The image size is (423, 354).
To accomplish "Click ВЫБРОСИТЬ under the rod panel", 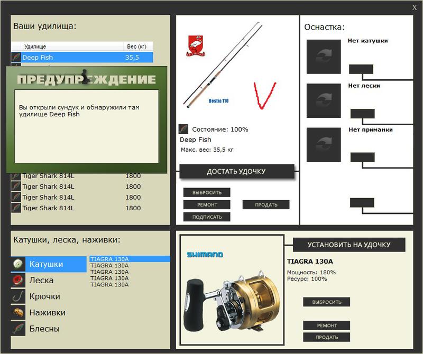I will (x=207, y=192).
